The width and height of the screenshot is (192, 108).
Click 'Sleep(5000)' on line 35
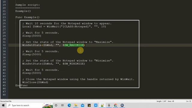[x=32, y=55]
